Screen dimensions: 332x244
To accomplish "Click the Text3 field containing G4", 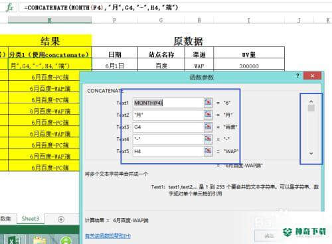I will point(168,127).
